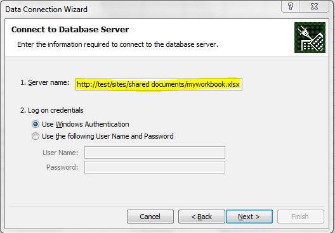Image resolution: width=335 pixels, height=233 pixels.
Task: Proceed using the Next button
Action: click(249, 217)
